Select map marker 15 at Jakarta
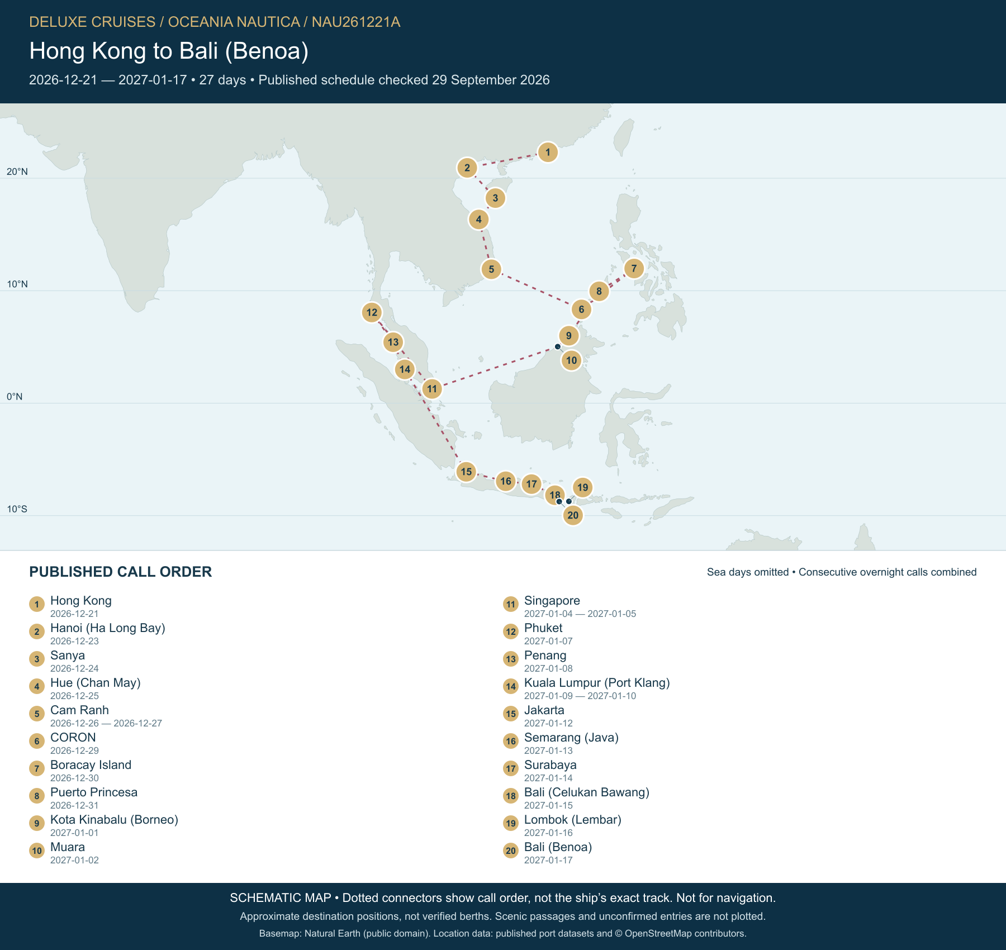 click(466, 472)
